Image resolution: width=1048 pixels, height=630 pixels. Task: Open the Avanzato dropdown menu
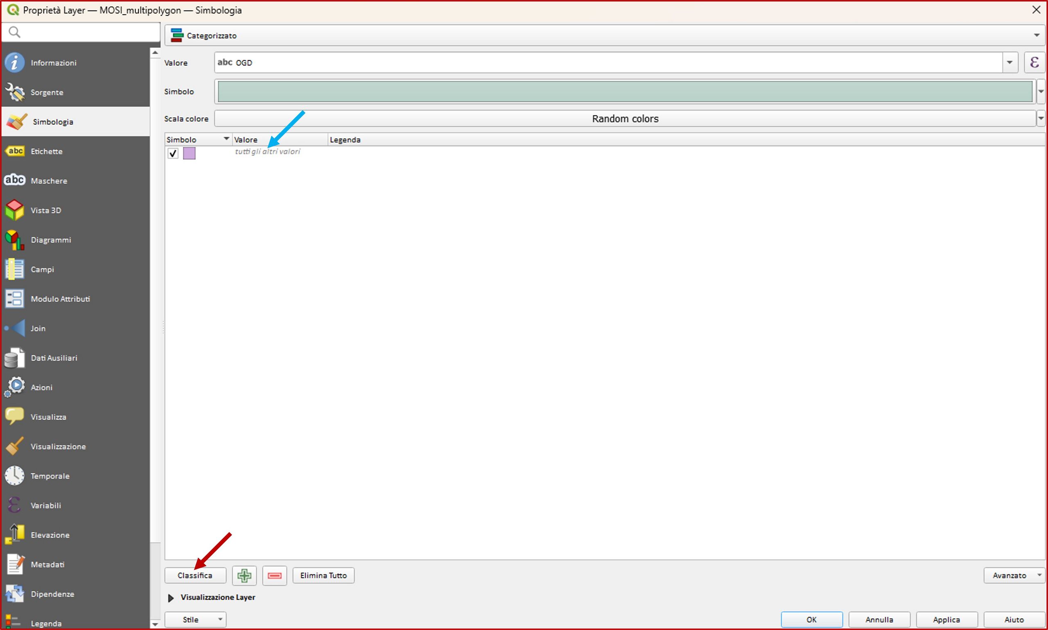[1014, 576]
